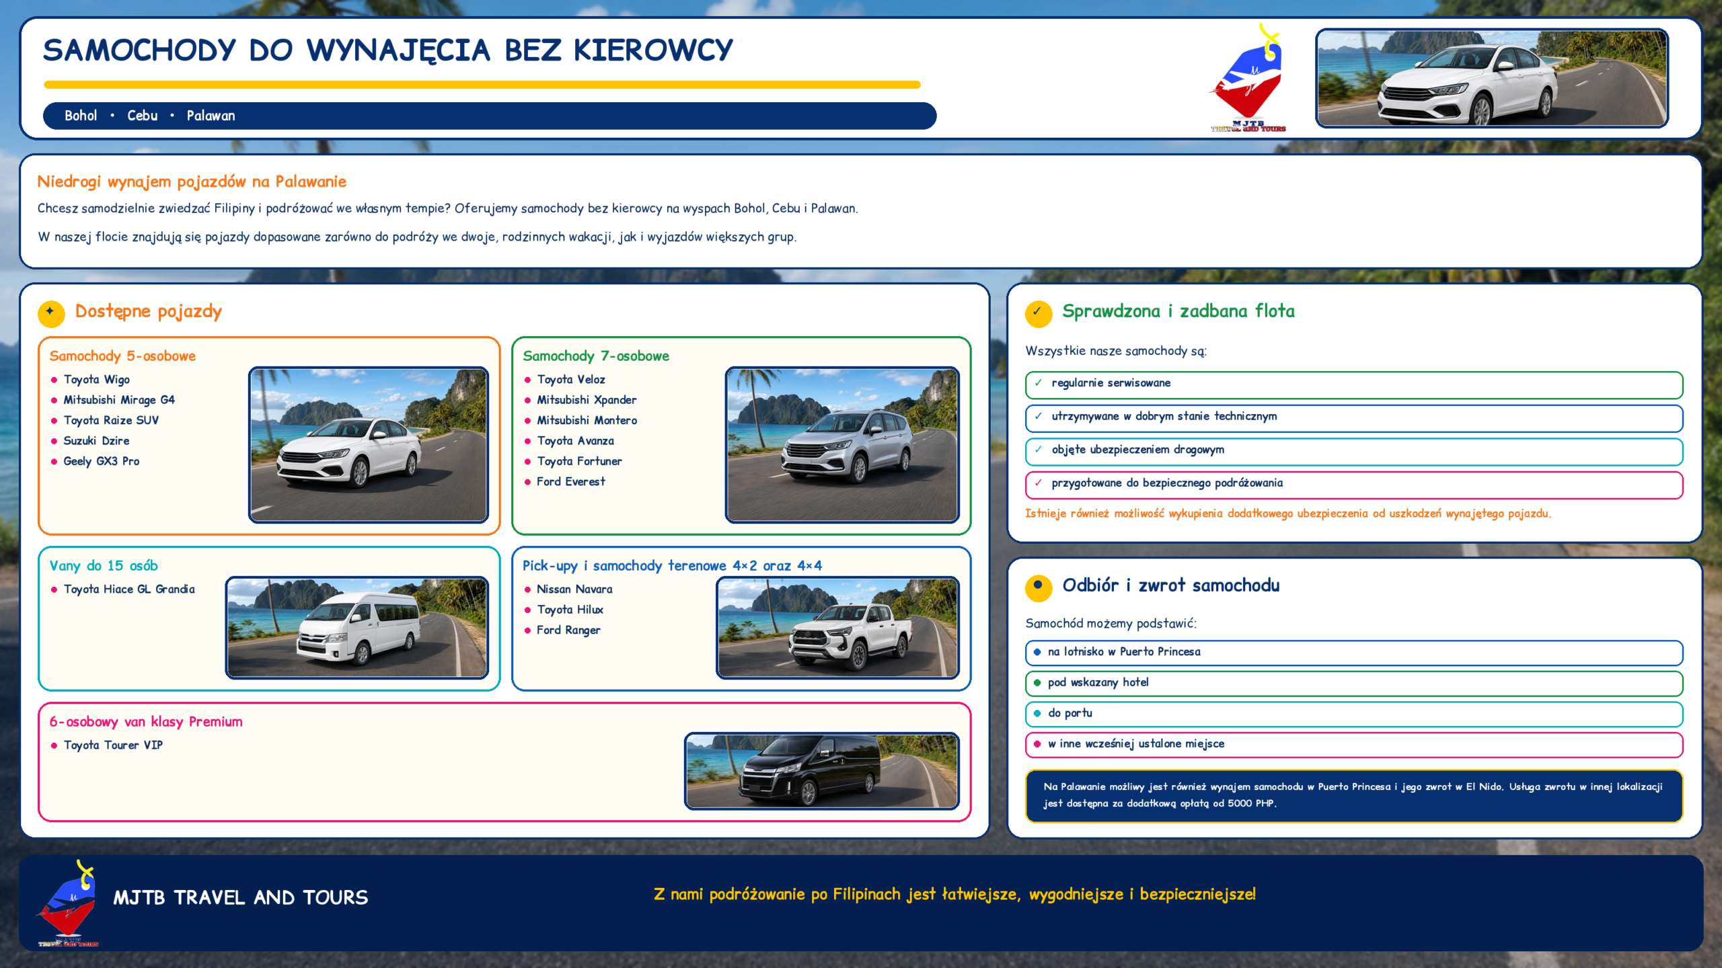This screenshot has width=1722, height=968.
Task: Click the MJTB logo in the footer
Action: point(68,903)
